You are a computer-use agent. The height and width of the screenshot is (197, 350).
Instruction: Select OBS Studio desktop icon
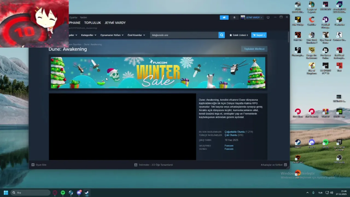click(x=339, y=159)
